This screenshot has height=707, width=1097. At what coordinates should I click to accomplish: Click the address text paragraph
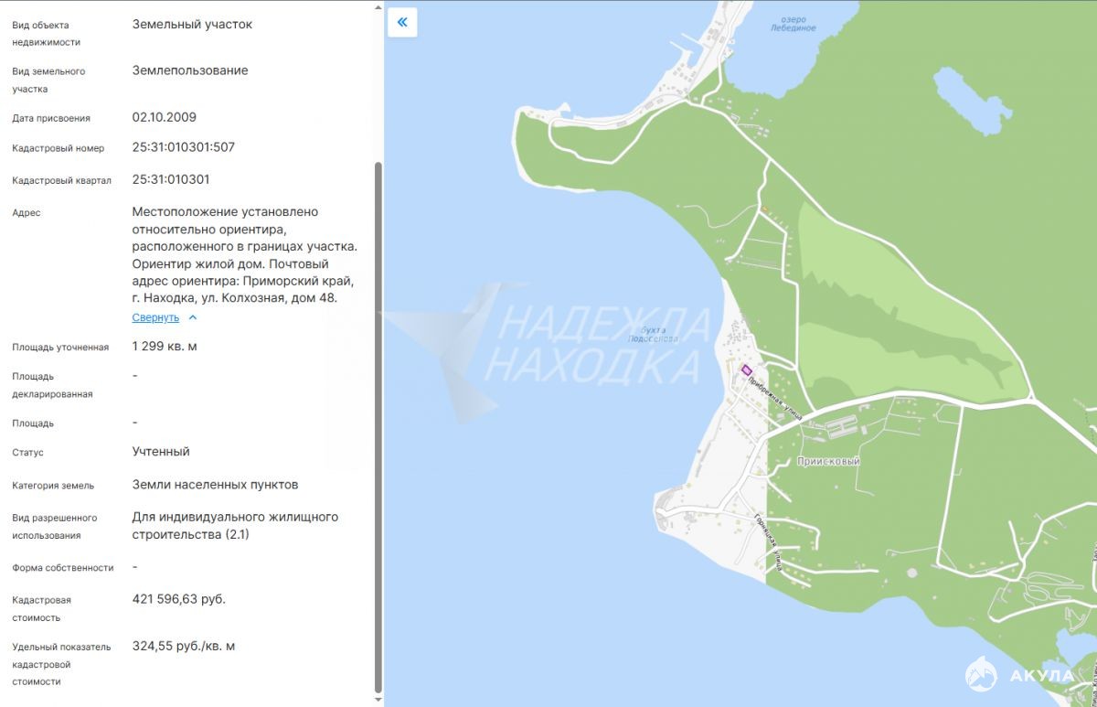click(x=244, y=255)
